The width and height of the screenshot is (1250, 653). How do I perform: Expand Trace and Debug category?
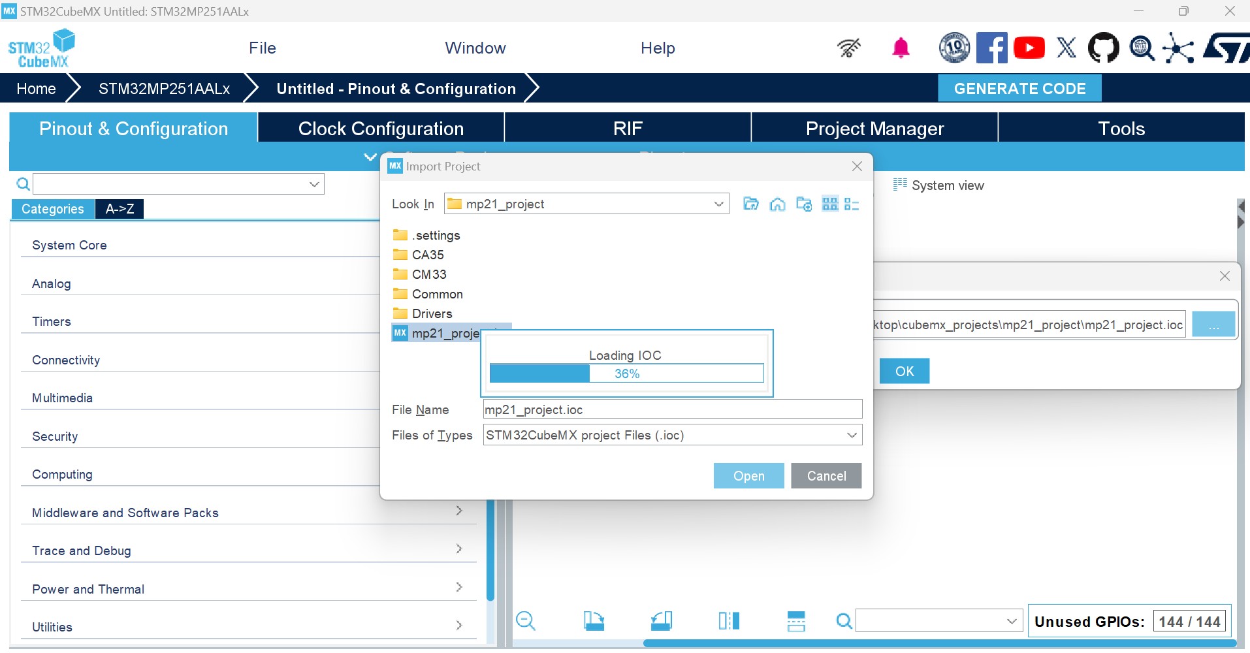pyautogui.click(x=459, y=549)
